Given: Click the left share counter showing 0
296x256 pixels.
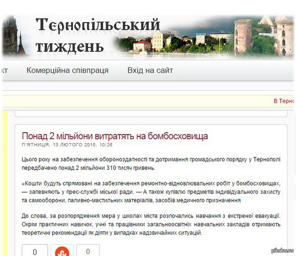Looking at the screenshot, I should [x=35, y=251].
